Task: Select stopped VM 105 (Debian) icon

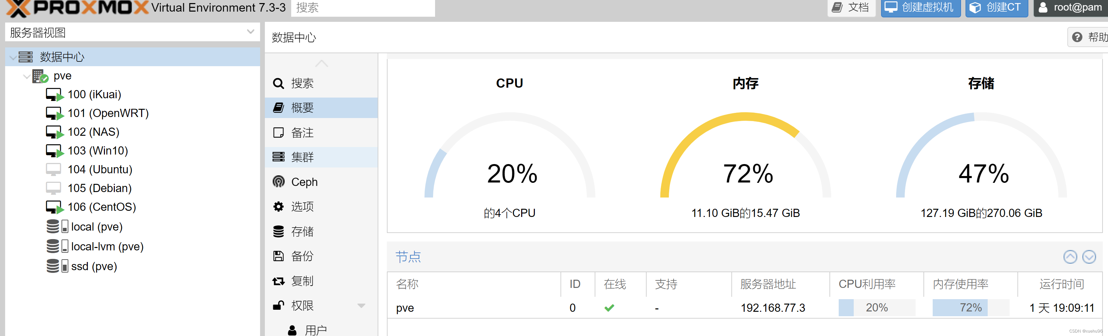Action: [x=53, y=188]
